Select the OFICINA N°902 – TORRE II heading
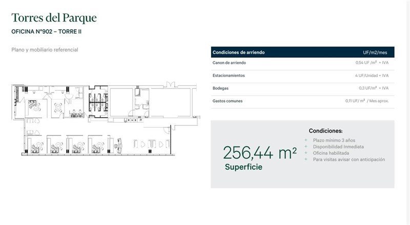410x225 pixels. (46, 32)
